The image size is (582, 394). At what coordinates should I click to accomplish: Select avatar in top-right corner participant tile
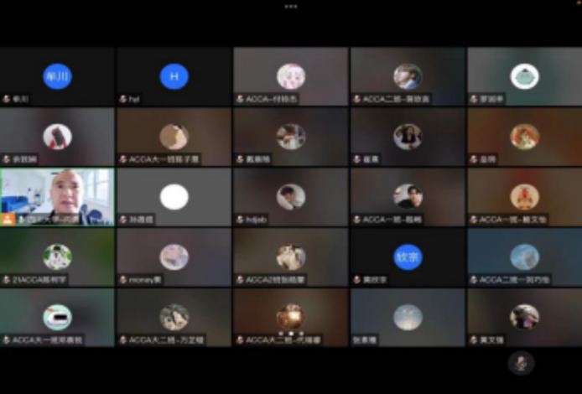tap(524, 76)
